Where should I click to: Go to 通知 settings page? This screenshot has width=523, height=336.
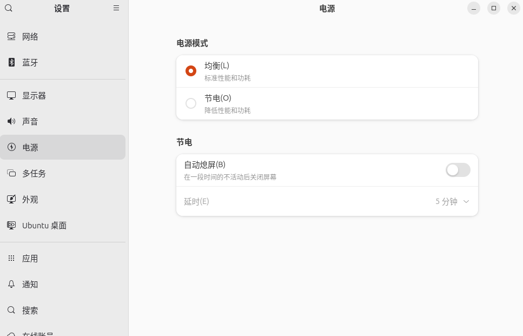tap(63, 284)
